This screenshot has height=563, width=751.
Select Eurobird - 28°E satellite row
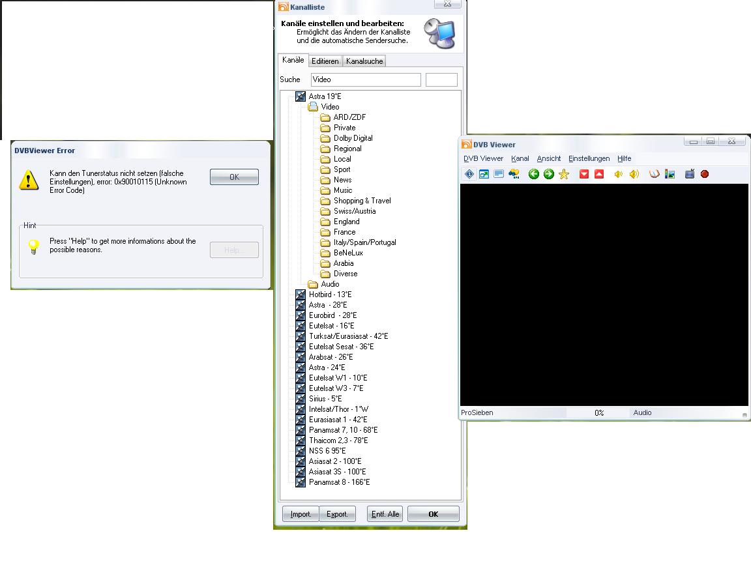pyautogui.click(x=333, y=315)
